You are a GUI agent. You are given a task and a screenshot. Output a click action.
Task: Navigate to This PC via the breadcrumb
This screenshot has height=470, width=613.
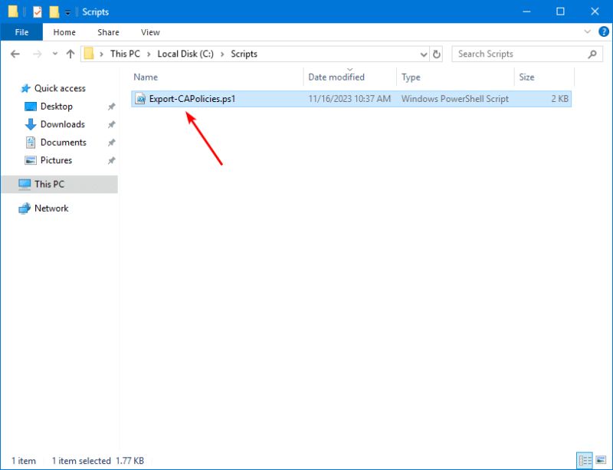pyautogui.click(x=125, y=54)
